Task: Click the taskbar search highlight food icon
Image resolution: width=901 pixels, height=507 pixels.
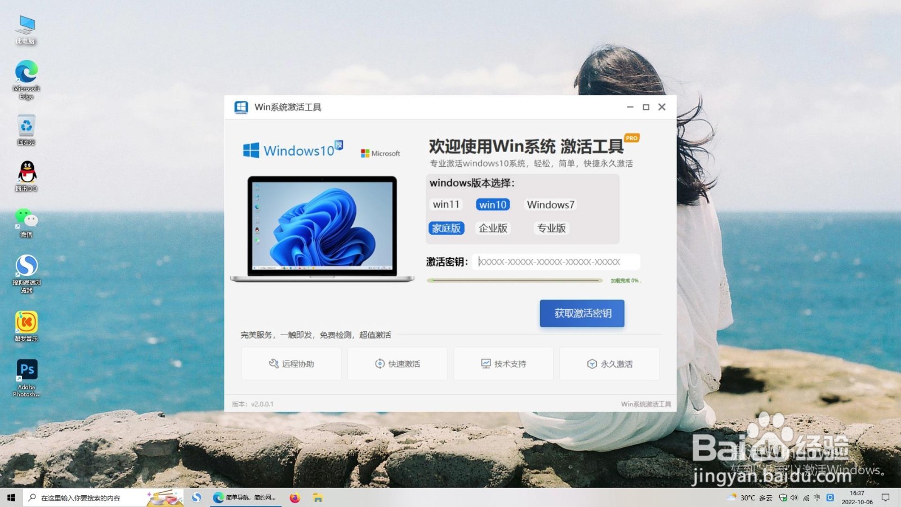Action: pos(165,497)
